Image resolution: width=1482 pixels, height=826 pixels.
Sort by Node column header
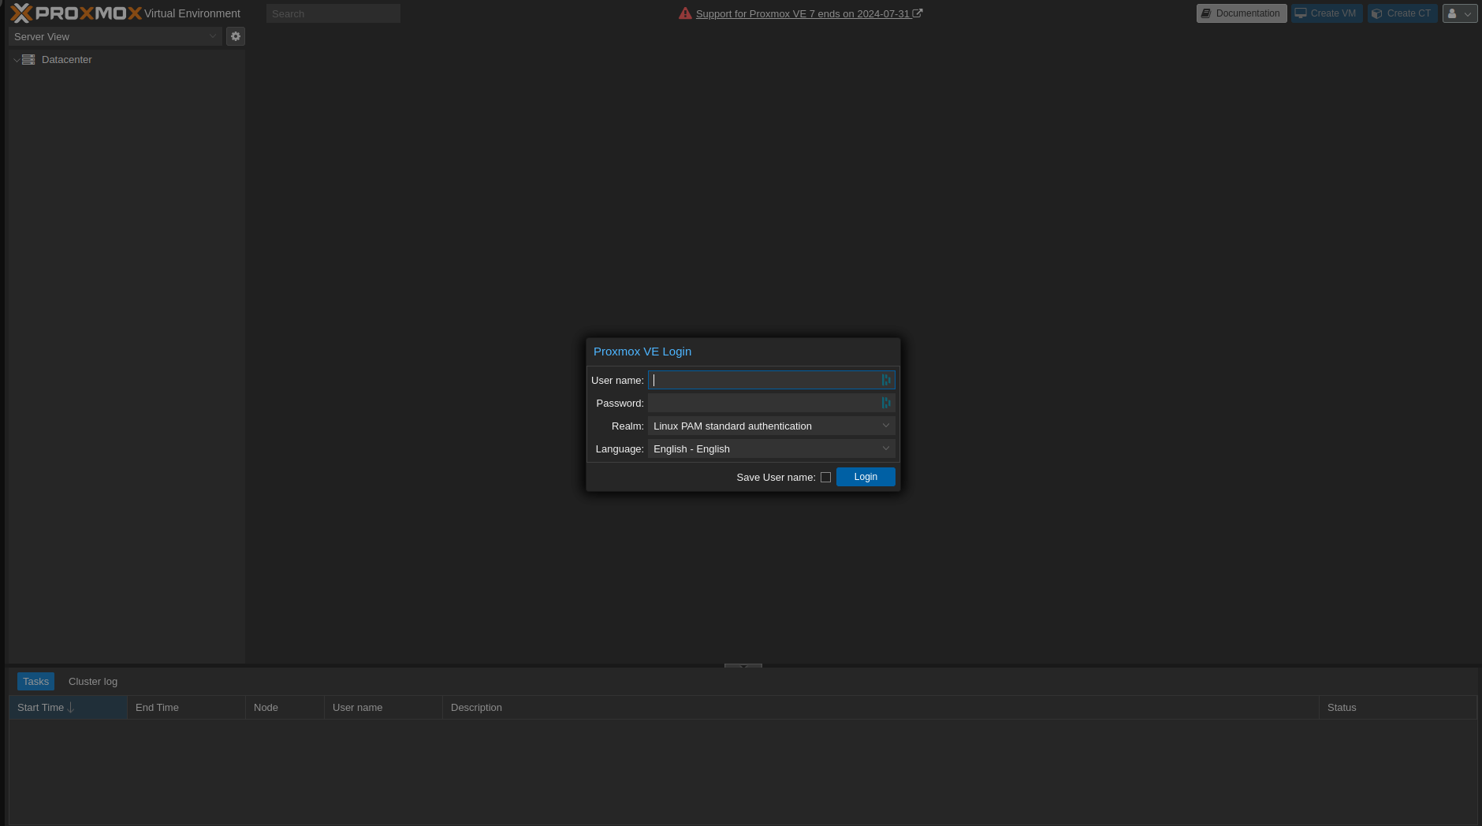tap(285, 708)
